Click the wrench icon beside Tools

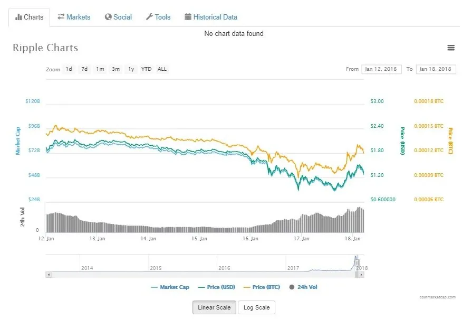point(149,17)
